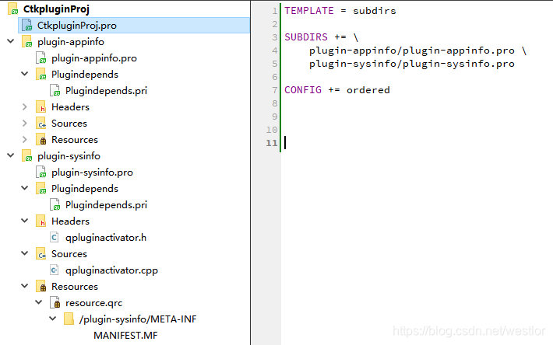
Task: Click plugin-appinfo/plugin-appinfo.pro in the editor
Action: [x=412, y=51]
